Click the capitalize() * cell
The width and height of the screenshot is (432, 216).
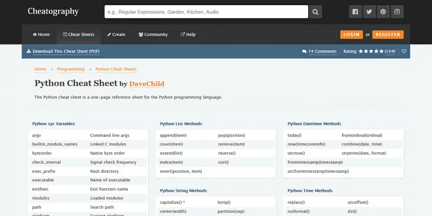point(172,202)
